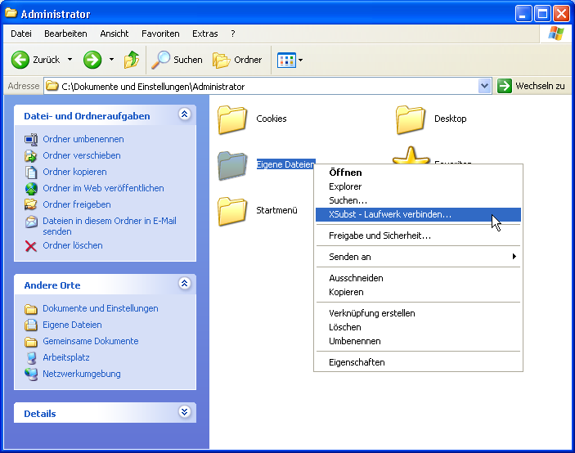The width and height of the screenshot is (575, 453).
Task: Expand the address bar dropdown arrow
Action: pyautogui.click(x=484, y=86)
